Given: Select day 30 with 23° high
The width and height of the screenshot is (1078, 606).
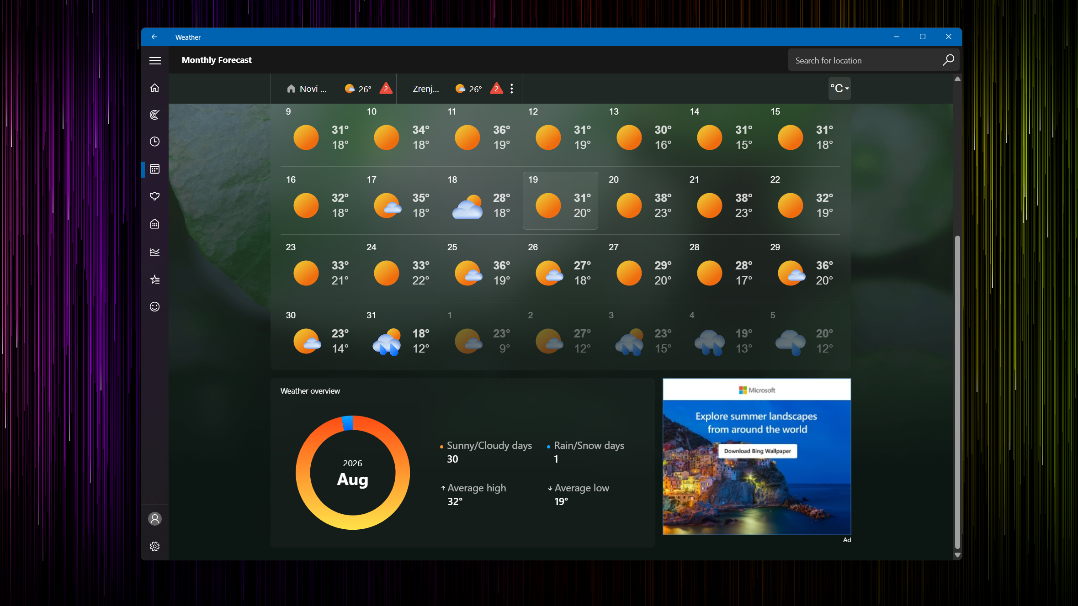Looking at the screenshot, I should click(x=318, y=336).
